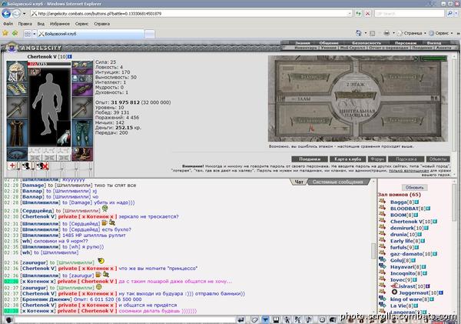Click player Juggernaut in the room list
This screenshot has height=324, width=461.
point(413,292)
